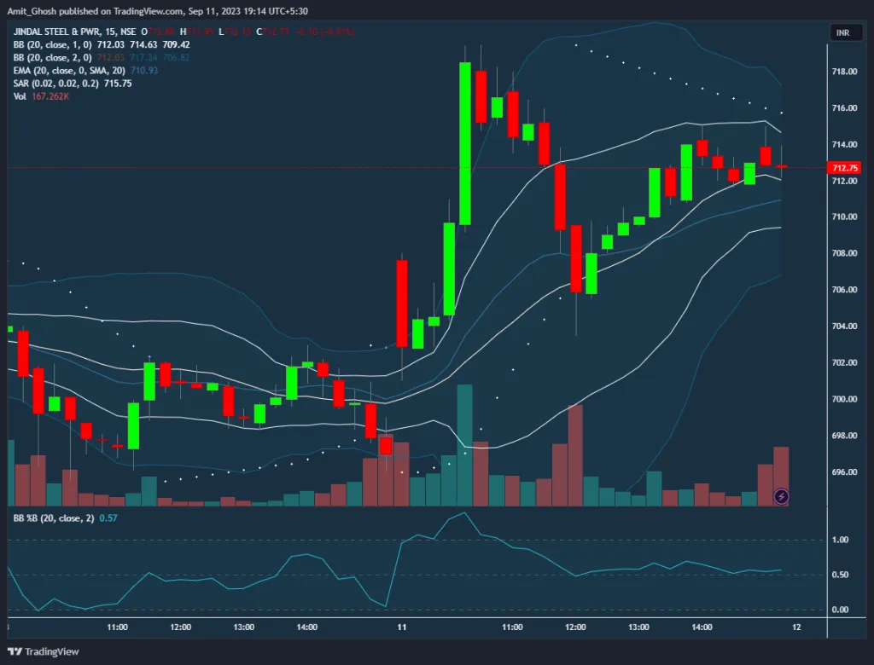Click the 1.00 level on BB %B scale
The height and width of the screenshot is (665, 874).
pyautogui.click(x=840, y=540)
